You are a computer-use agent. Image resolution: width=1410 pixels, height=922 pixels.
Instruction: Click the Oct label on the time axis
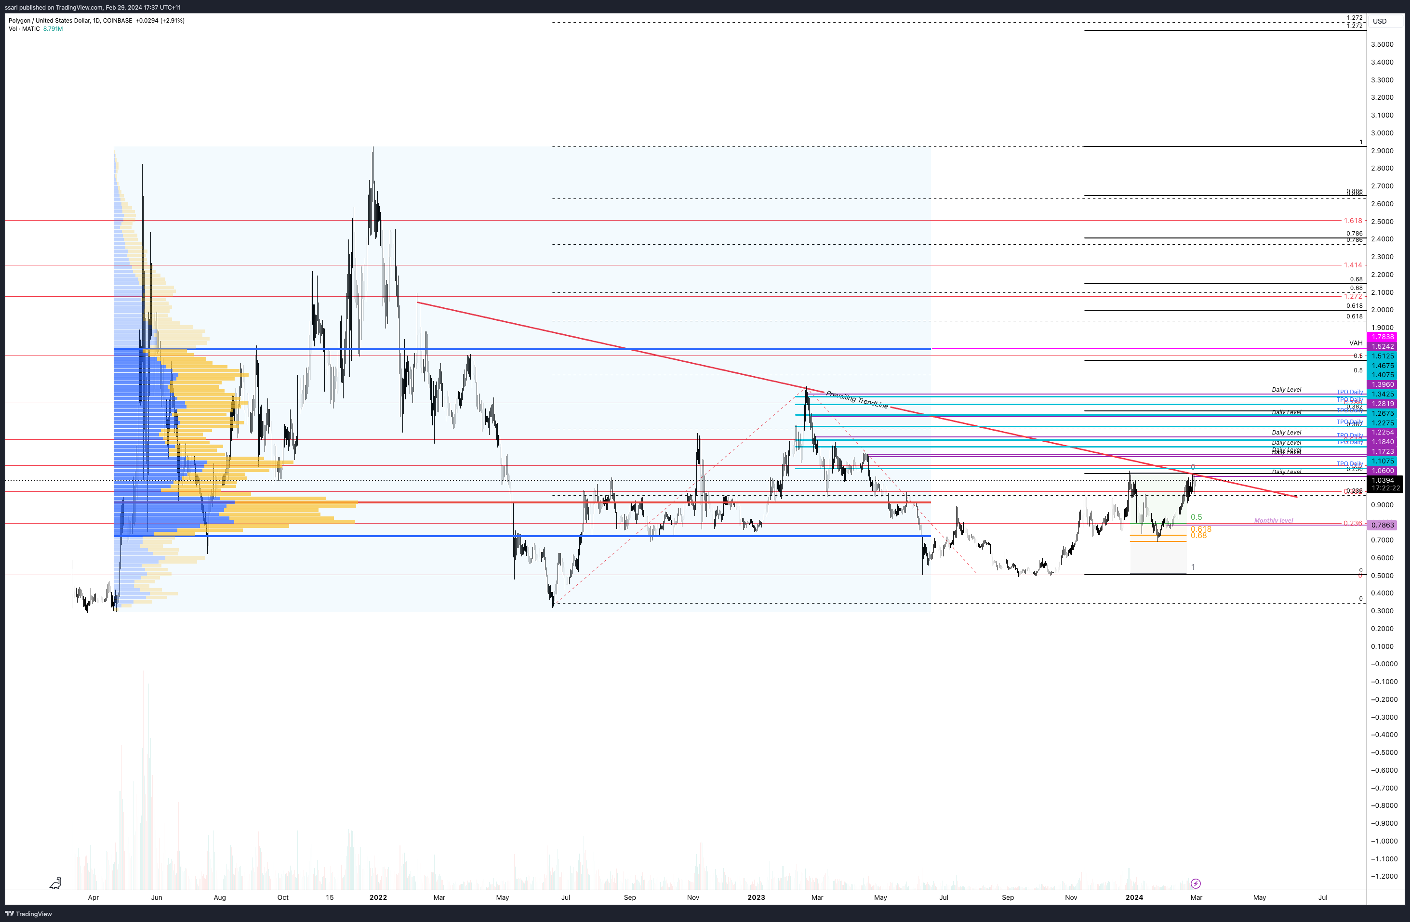pyautogui.click(x=282, y=897)
